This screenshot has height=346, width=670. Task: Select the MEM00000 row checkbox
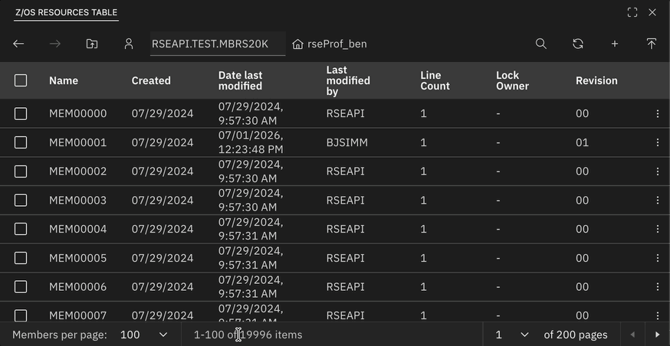point(21,113)
